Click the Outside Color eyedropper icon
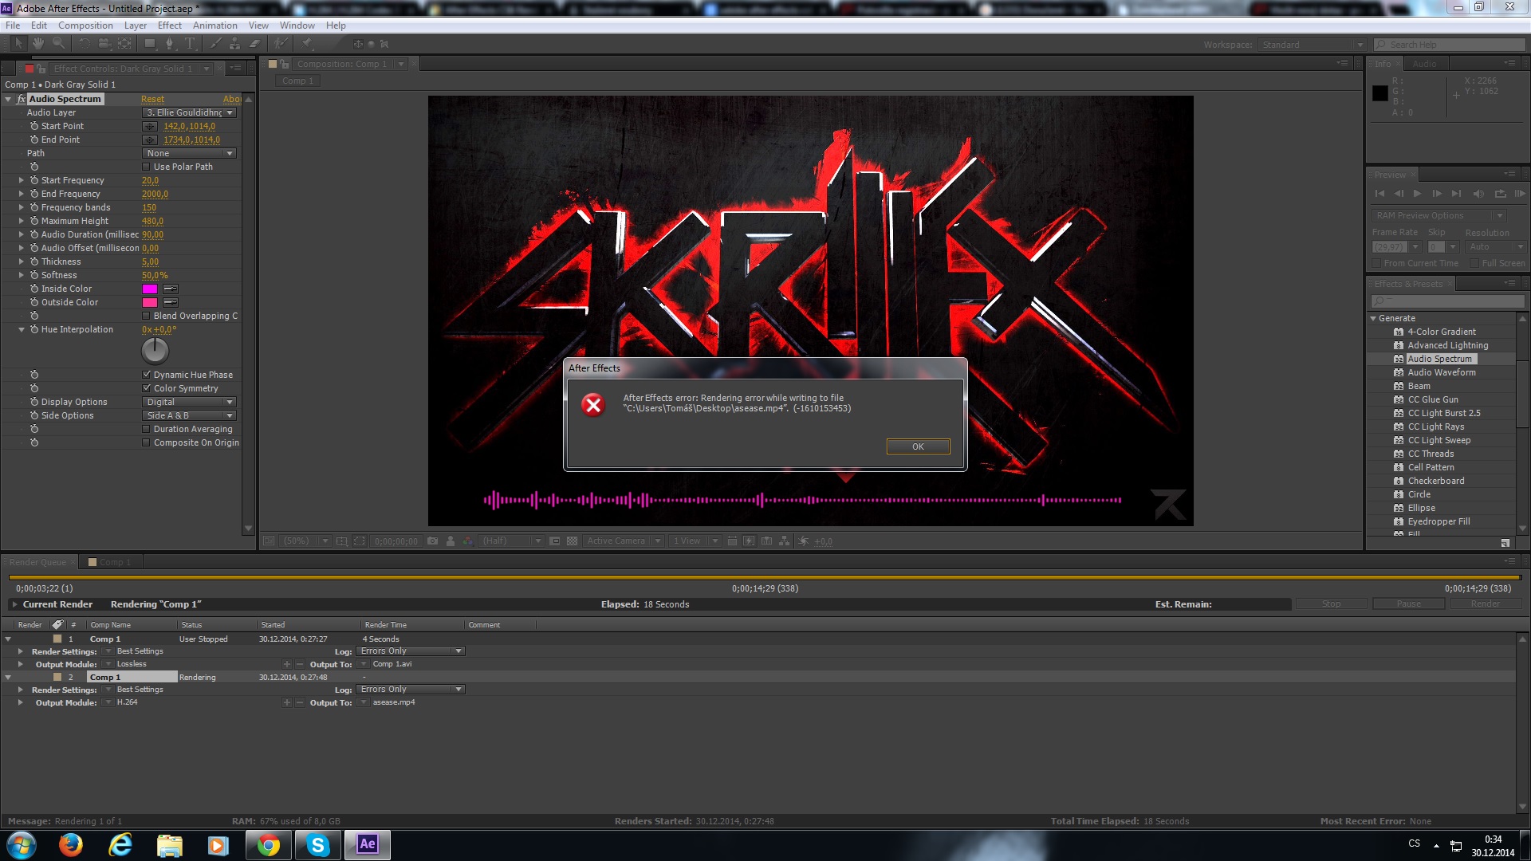The width and height of the screenshot is (1531, 861). coord(171,302)
